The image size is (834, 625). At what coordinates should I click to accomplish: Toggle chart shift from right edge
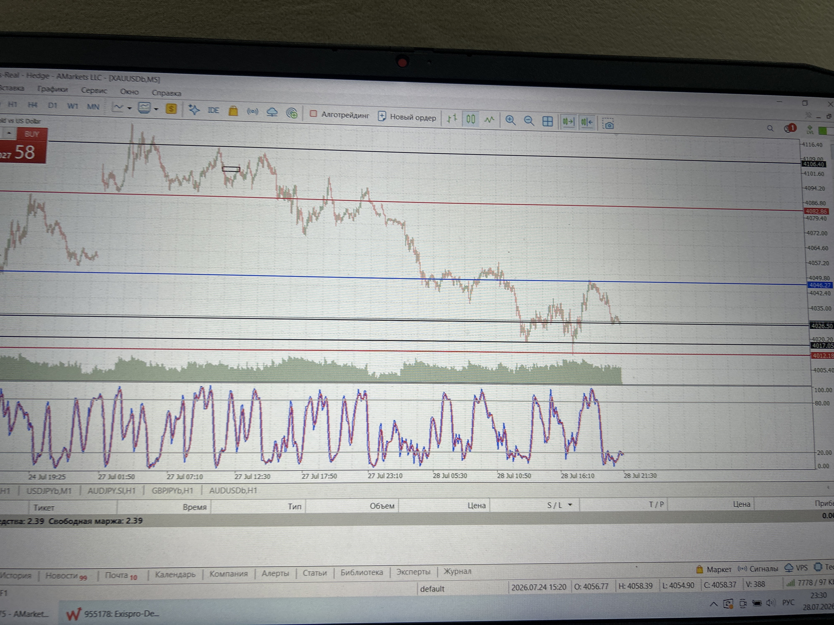pos(587,122)
